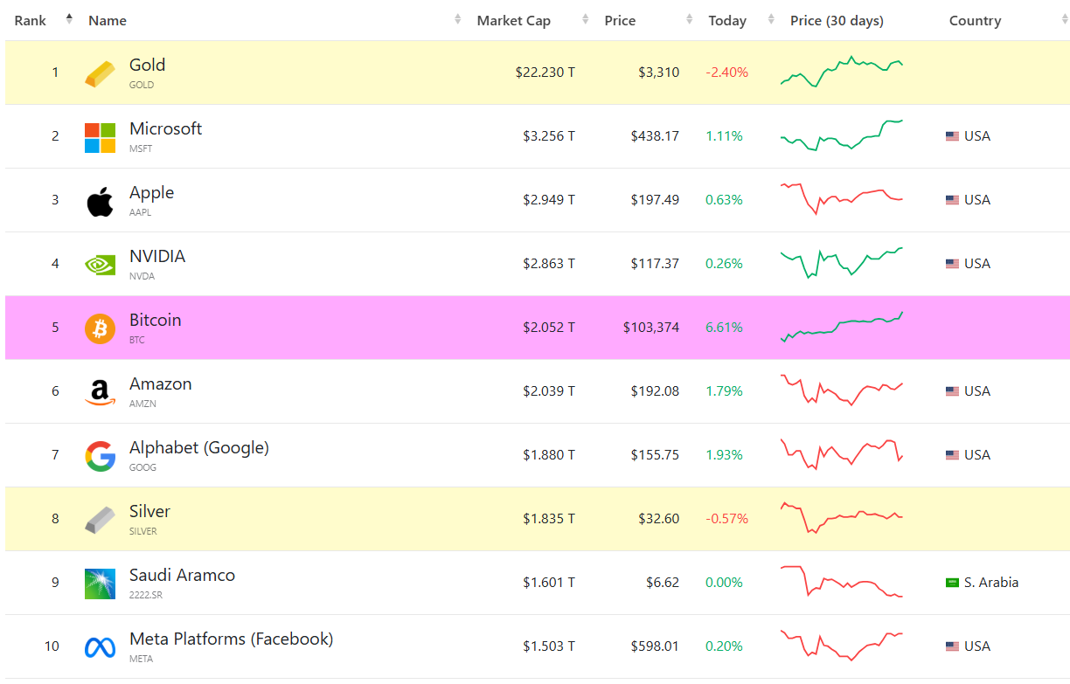View Microsoft 30-day price chart
The height and width of the screenshot is (684, 1070).
pos(842,135)
